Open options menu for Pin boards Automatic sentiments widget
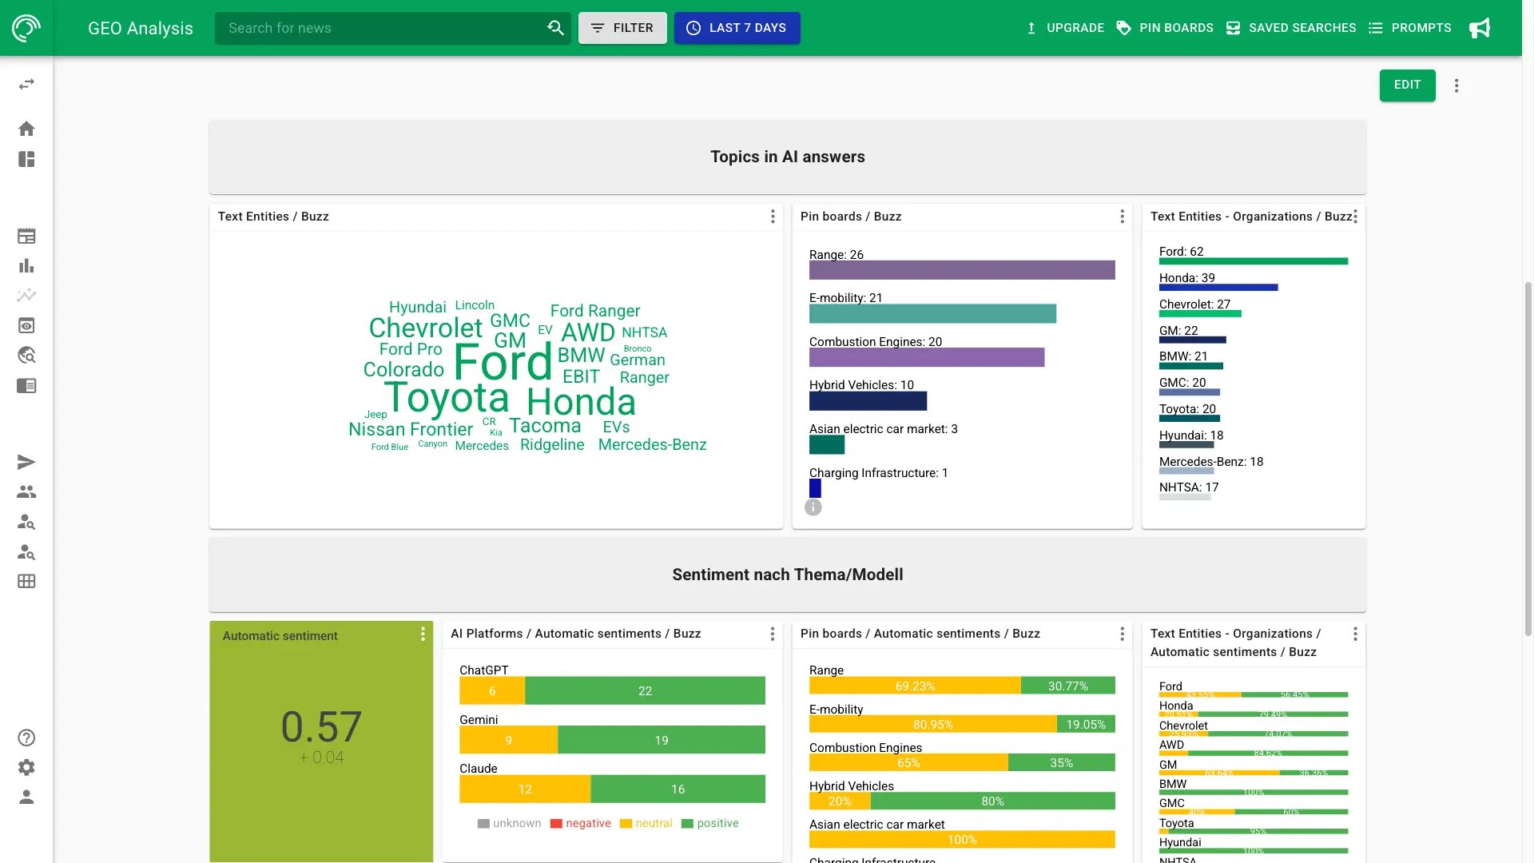The image size is (1534, 863). pos(1122,634)
